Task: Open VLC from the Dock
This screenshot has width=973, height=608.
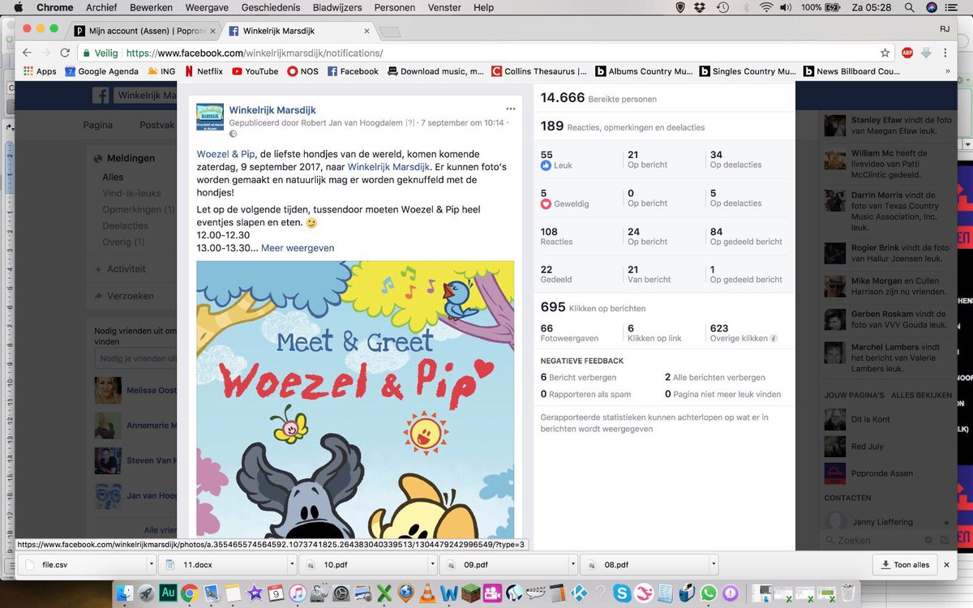Action: click(x=427, y=593)
